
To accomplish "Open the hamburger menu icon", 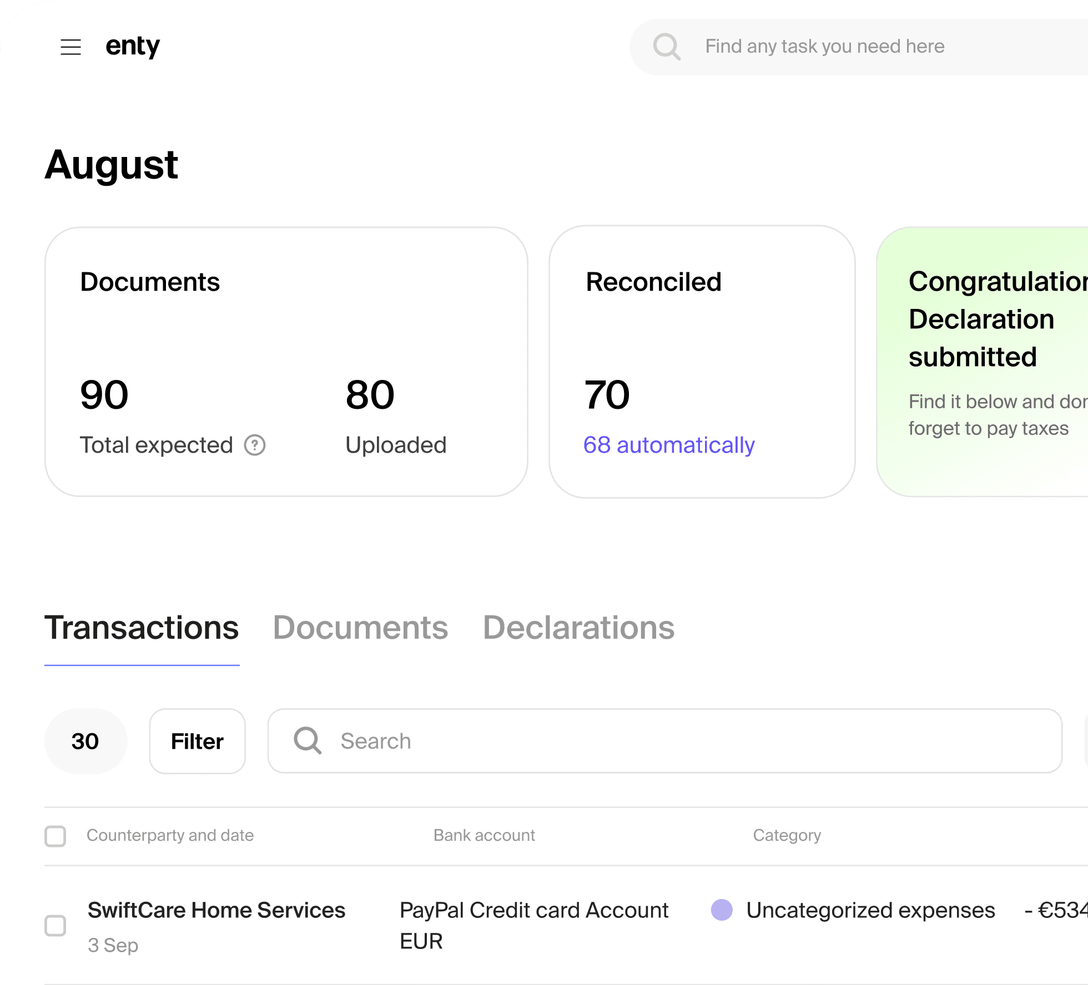I will coord(70,47).
